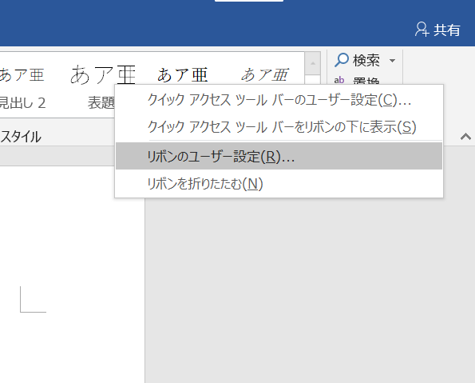The width and height of the screenshot is (475, 383).
Task: Collapse ribbon with the chevron arrow
Action: click(x=465, y=137)
